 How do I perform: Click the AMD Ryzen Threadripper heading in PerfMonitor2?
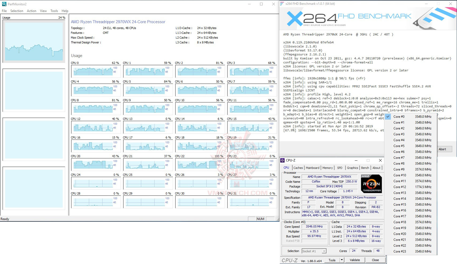pos(118,22)
